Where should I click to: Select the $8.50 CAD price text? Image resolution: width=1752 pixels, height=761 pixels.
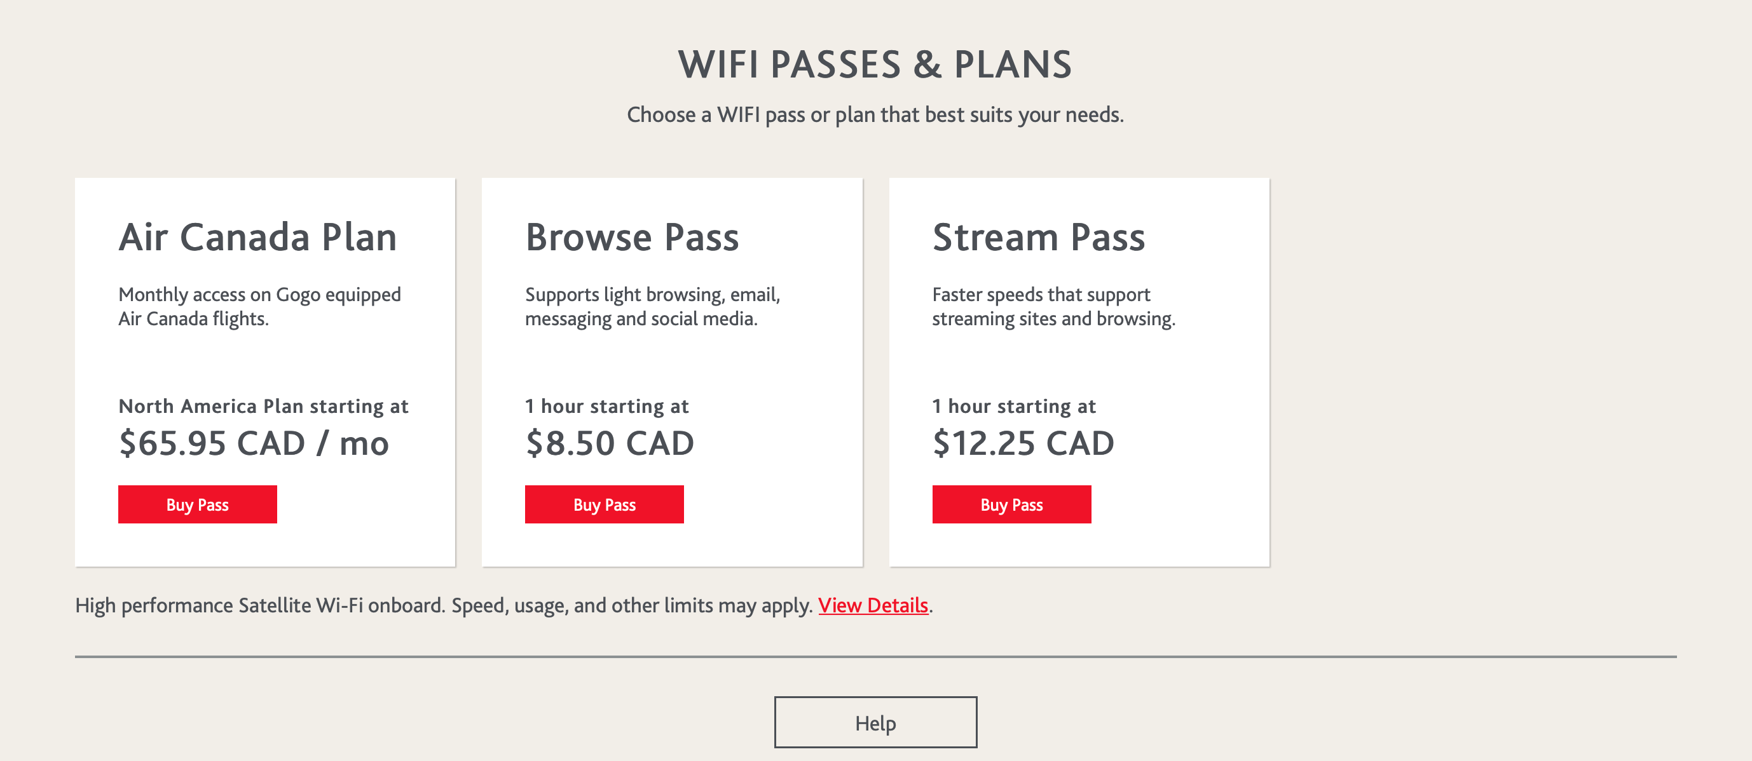pos(610,443)
